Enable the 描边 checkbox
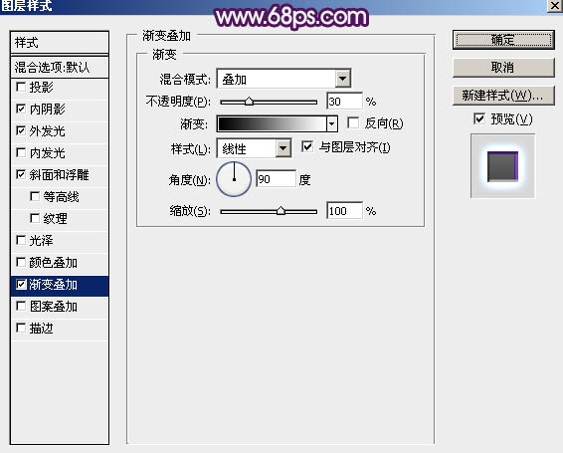Viewport: 563px width, 453px height. [x=21, y=328]
